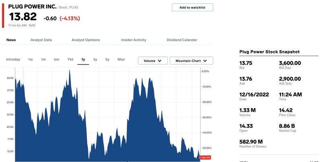Click the 14.33 Open value
322x162 pixels.
click(246, 126)
